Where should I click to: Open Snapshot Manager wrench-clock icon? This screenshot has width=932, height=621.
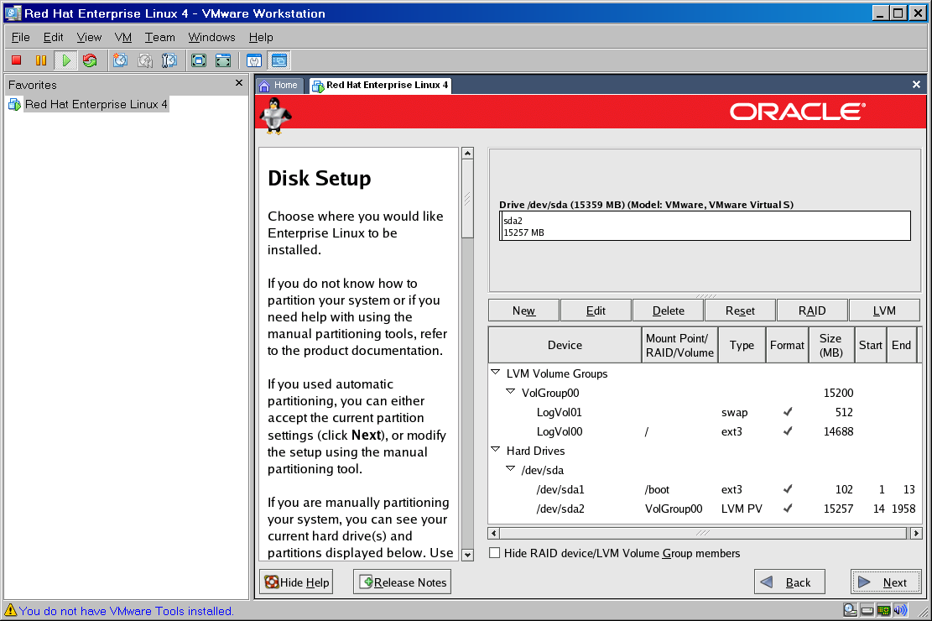(169, 60)
